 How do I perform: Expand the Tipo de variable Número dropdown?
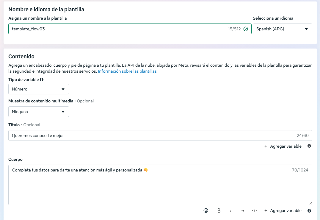pos(39,89)
